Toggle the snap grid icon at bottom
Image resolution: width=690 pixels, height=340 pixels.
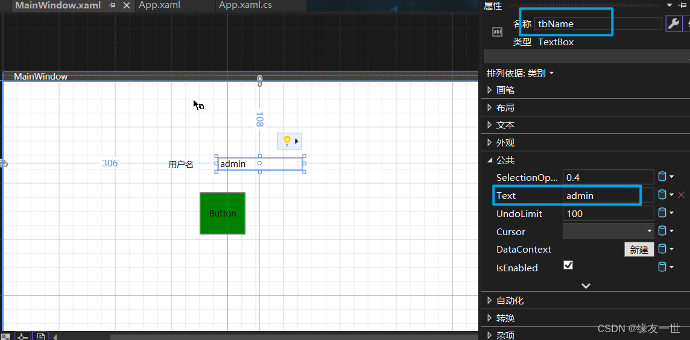click(5, 336)
